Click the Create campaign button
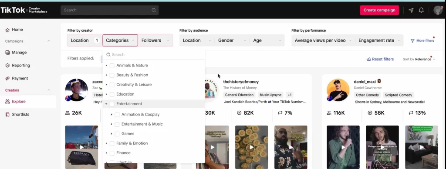 [x=379, y=10]
